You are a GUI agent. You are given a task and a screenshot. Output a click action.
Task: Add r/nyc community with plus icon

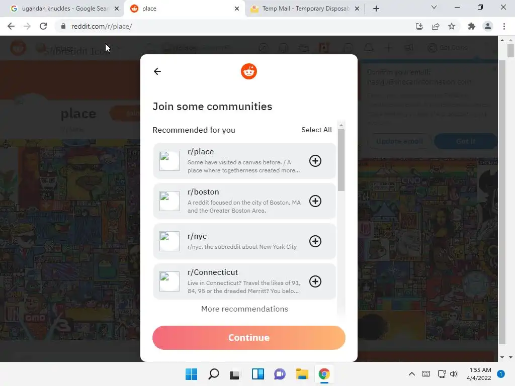click(x=315, y=241)
